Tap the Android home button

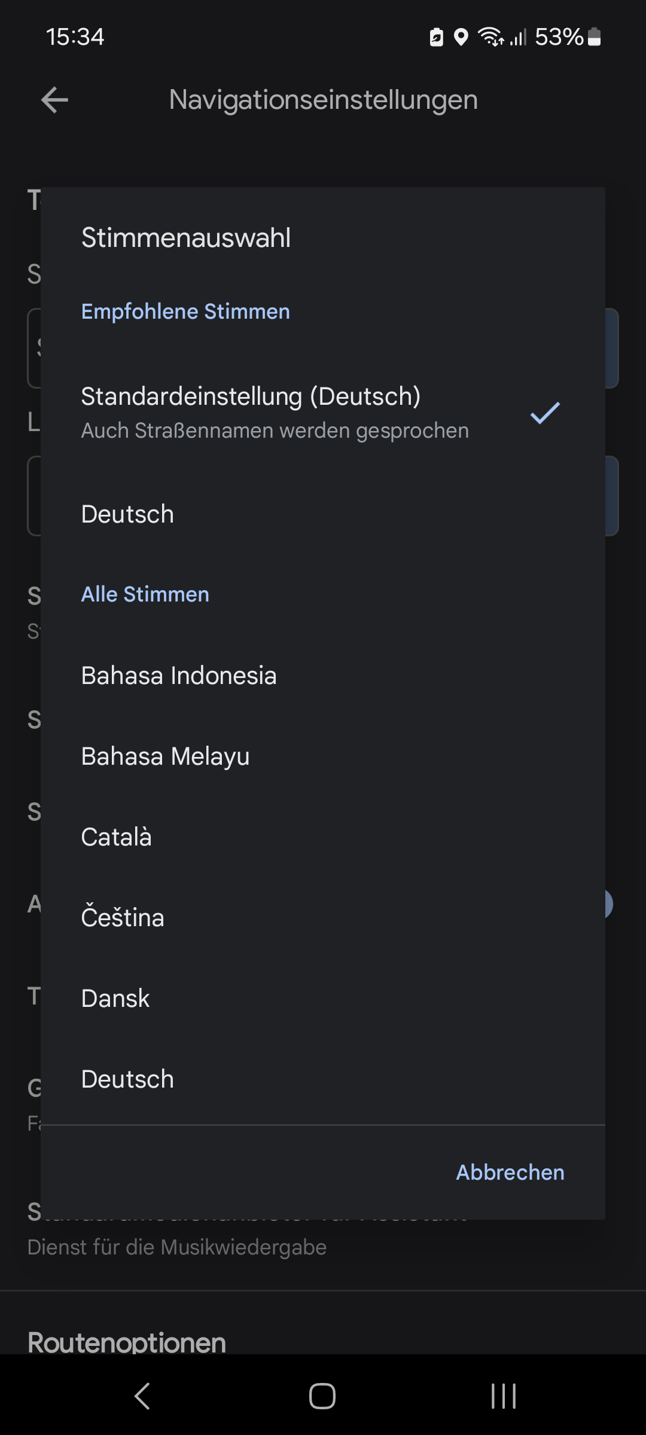[x=322, y=1396]
